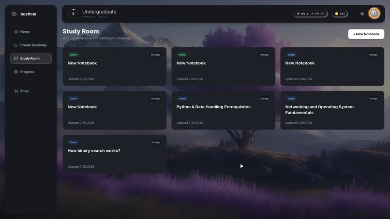Click the Study Room chat icon
The image size is (390, 219).
point(16,58)
